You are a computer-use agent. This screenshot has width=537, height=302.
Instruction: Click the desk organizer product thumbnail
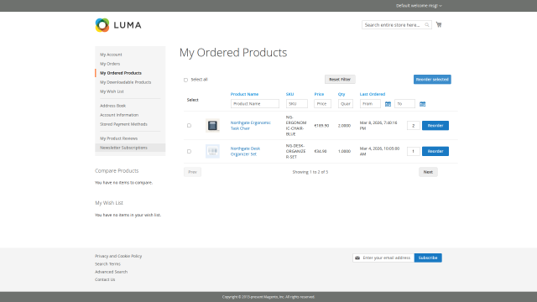coord(212,151)
